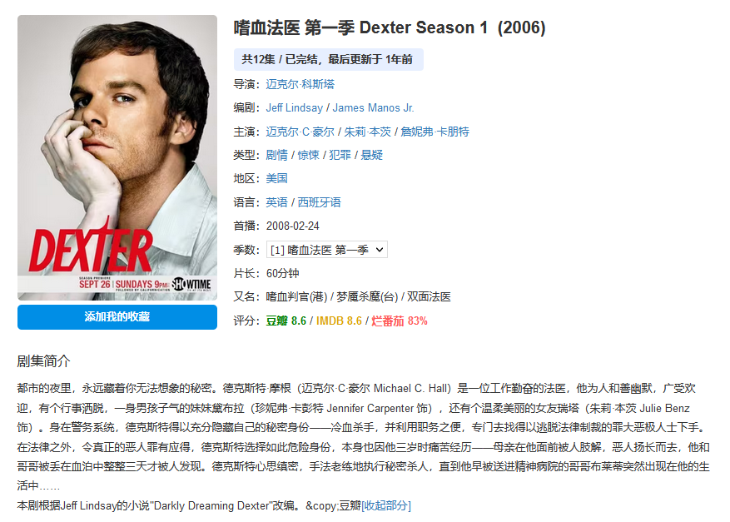
Task: Open actor link 迈克尔·C·豪尔
Action: [300, 132]
